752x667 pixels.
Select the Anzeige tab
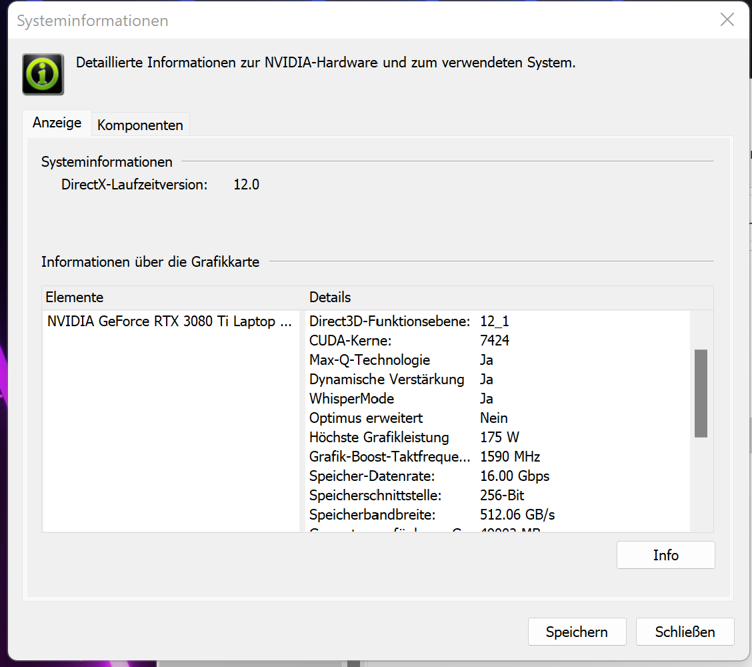[57, 123]
